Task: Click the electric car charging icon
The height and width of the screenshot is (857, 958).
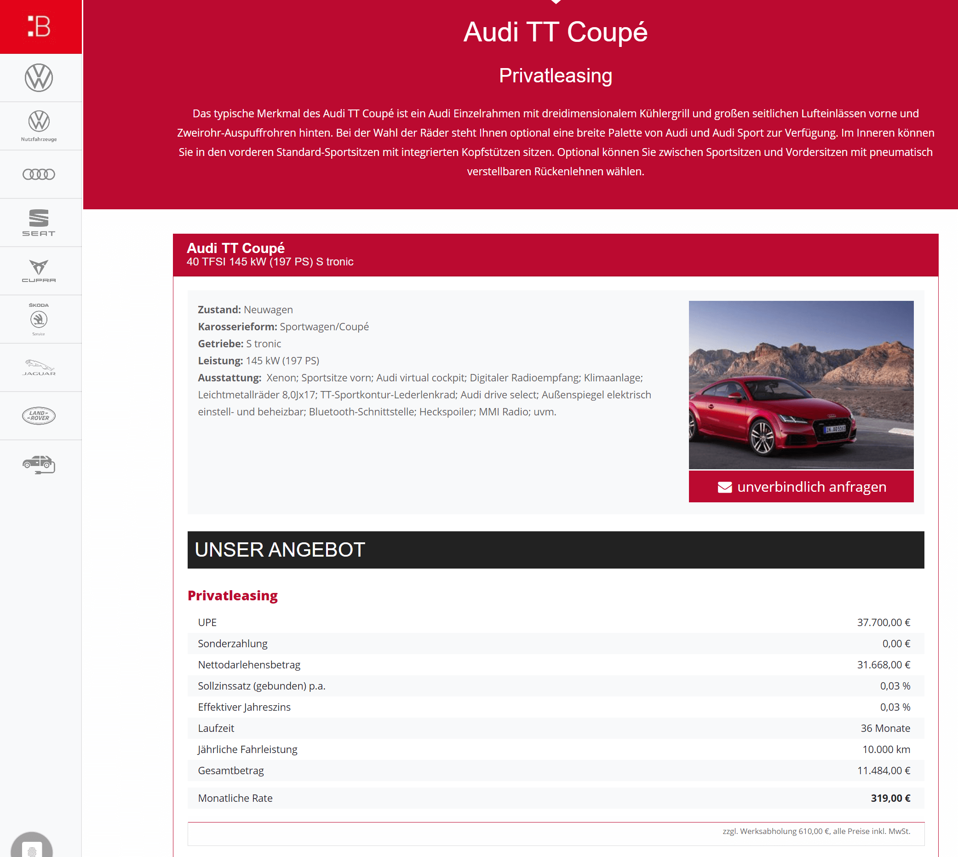Action: point(39,464)
